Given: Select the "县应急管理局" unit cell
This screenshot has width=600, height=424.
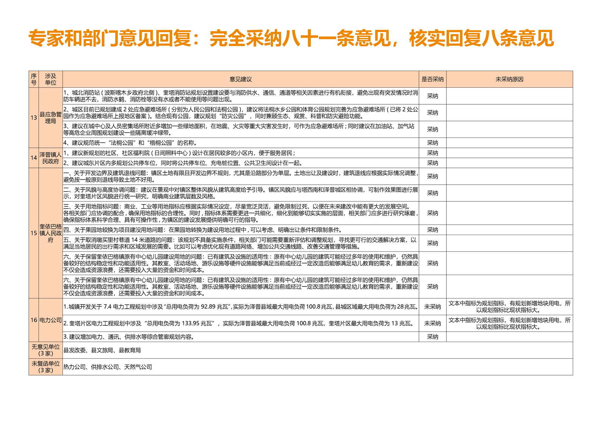Looking at the screenshot, I should [x=51, y=118].
